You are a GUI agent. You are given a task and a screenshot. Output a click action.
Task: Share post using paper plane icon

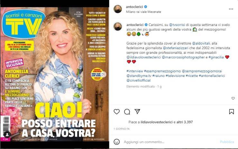(137, 112)
